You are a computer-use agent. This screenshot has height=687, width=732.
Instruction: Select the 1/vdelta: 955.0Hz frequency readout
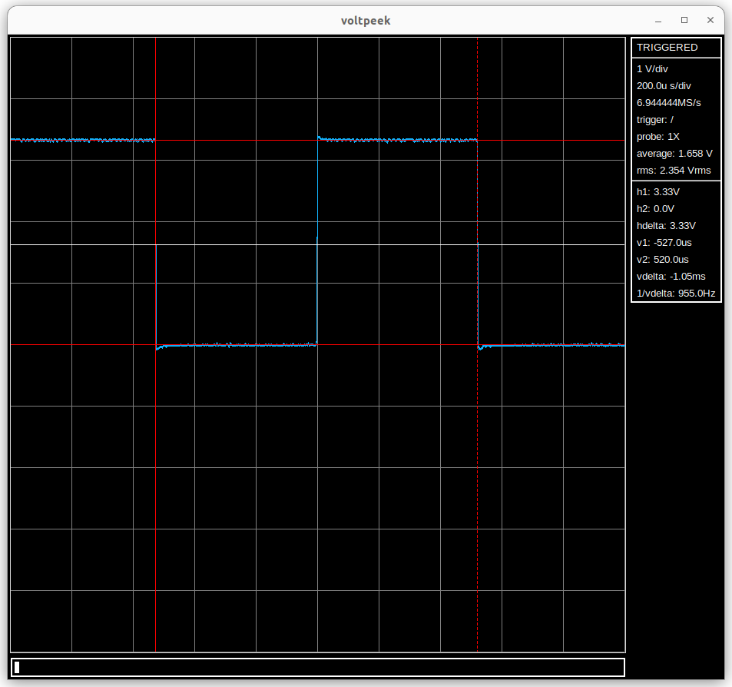point(675,294)
